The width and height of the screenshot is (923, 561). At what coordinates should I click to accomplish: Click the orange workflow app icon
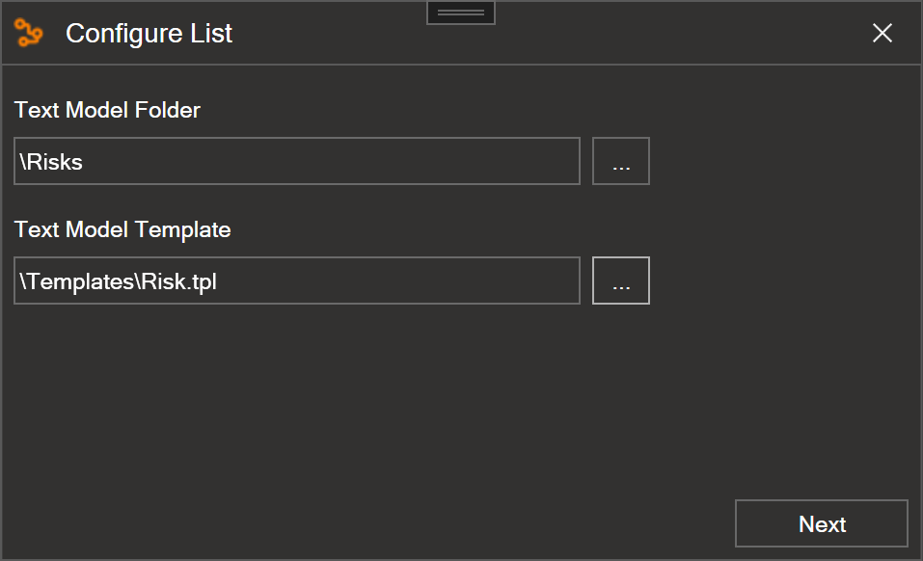[x=28, y=33]
